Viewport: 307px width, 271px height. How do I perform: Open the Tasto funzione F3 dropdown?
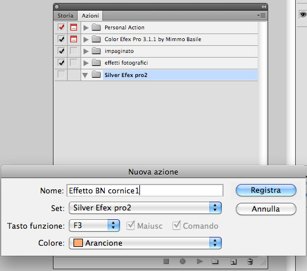(x=94, y=226)
